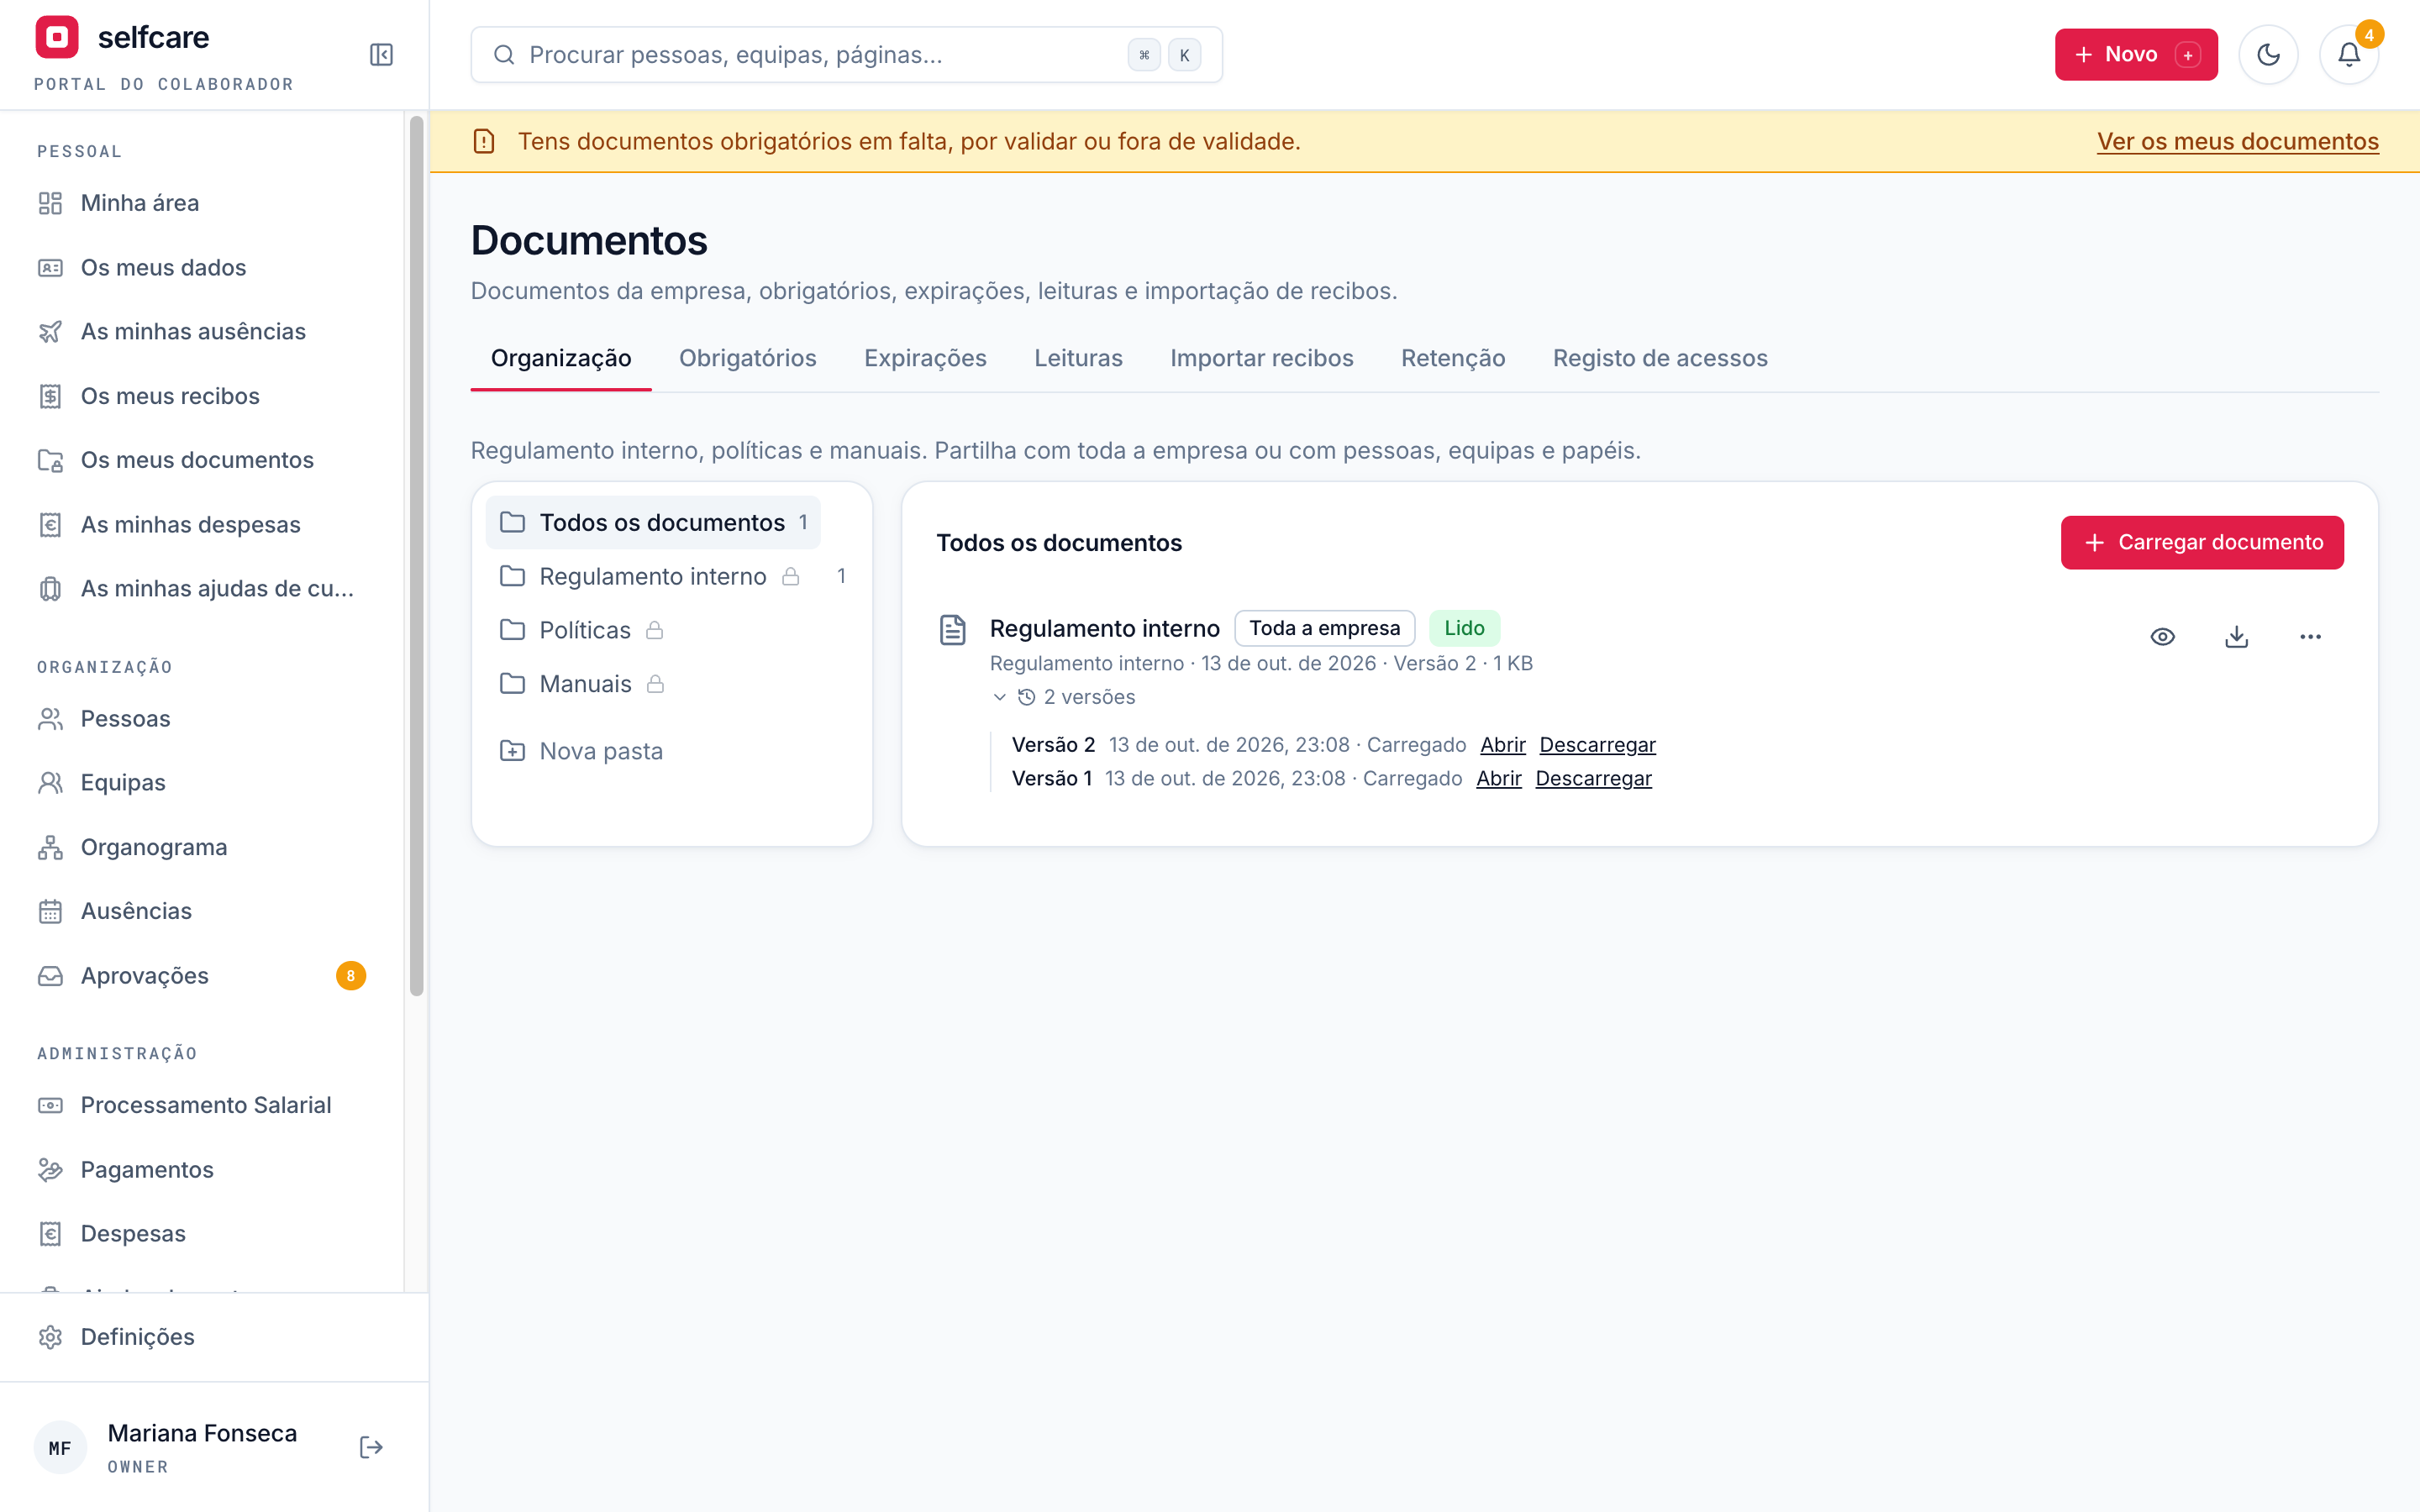
Task: Preview Regulamento interno with the eye icon
Action: 2162,637
